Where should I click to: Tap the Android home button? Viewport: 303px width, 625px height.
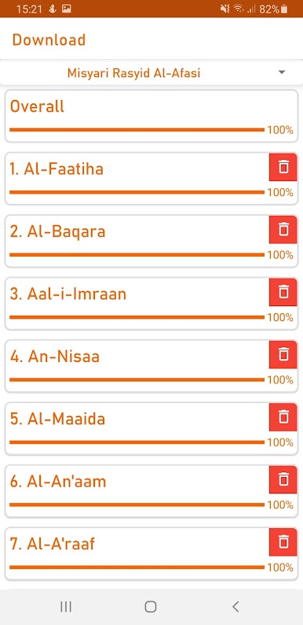tap(150, 607)
